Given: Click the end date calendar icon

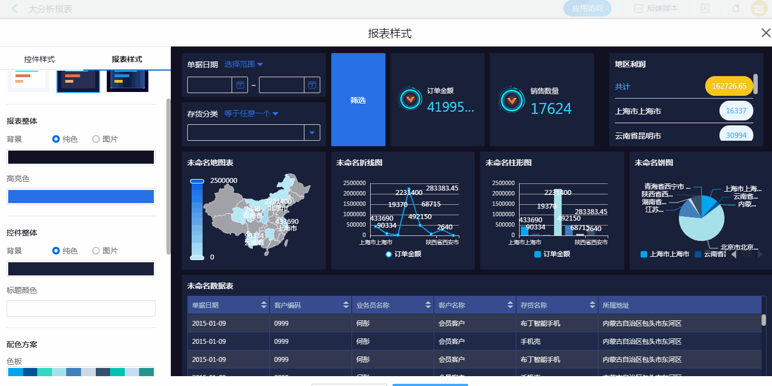Looking at the screenshot, I should [x=312, y=85].
